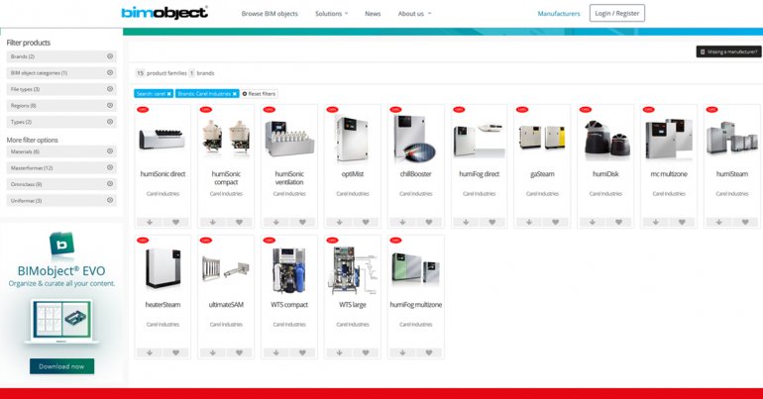Download the mc multizone object
Viewport: 763px width, 399px height.
656,222
